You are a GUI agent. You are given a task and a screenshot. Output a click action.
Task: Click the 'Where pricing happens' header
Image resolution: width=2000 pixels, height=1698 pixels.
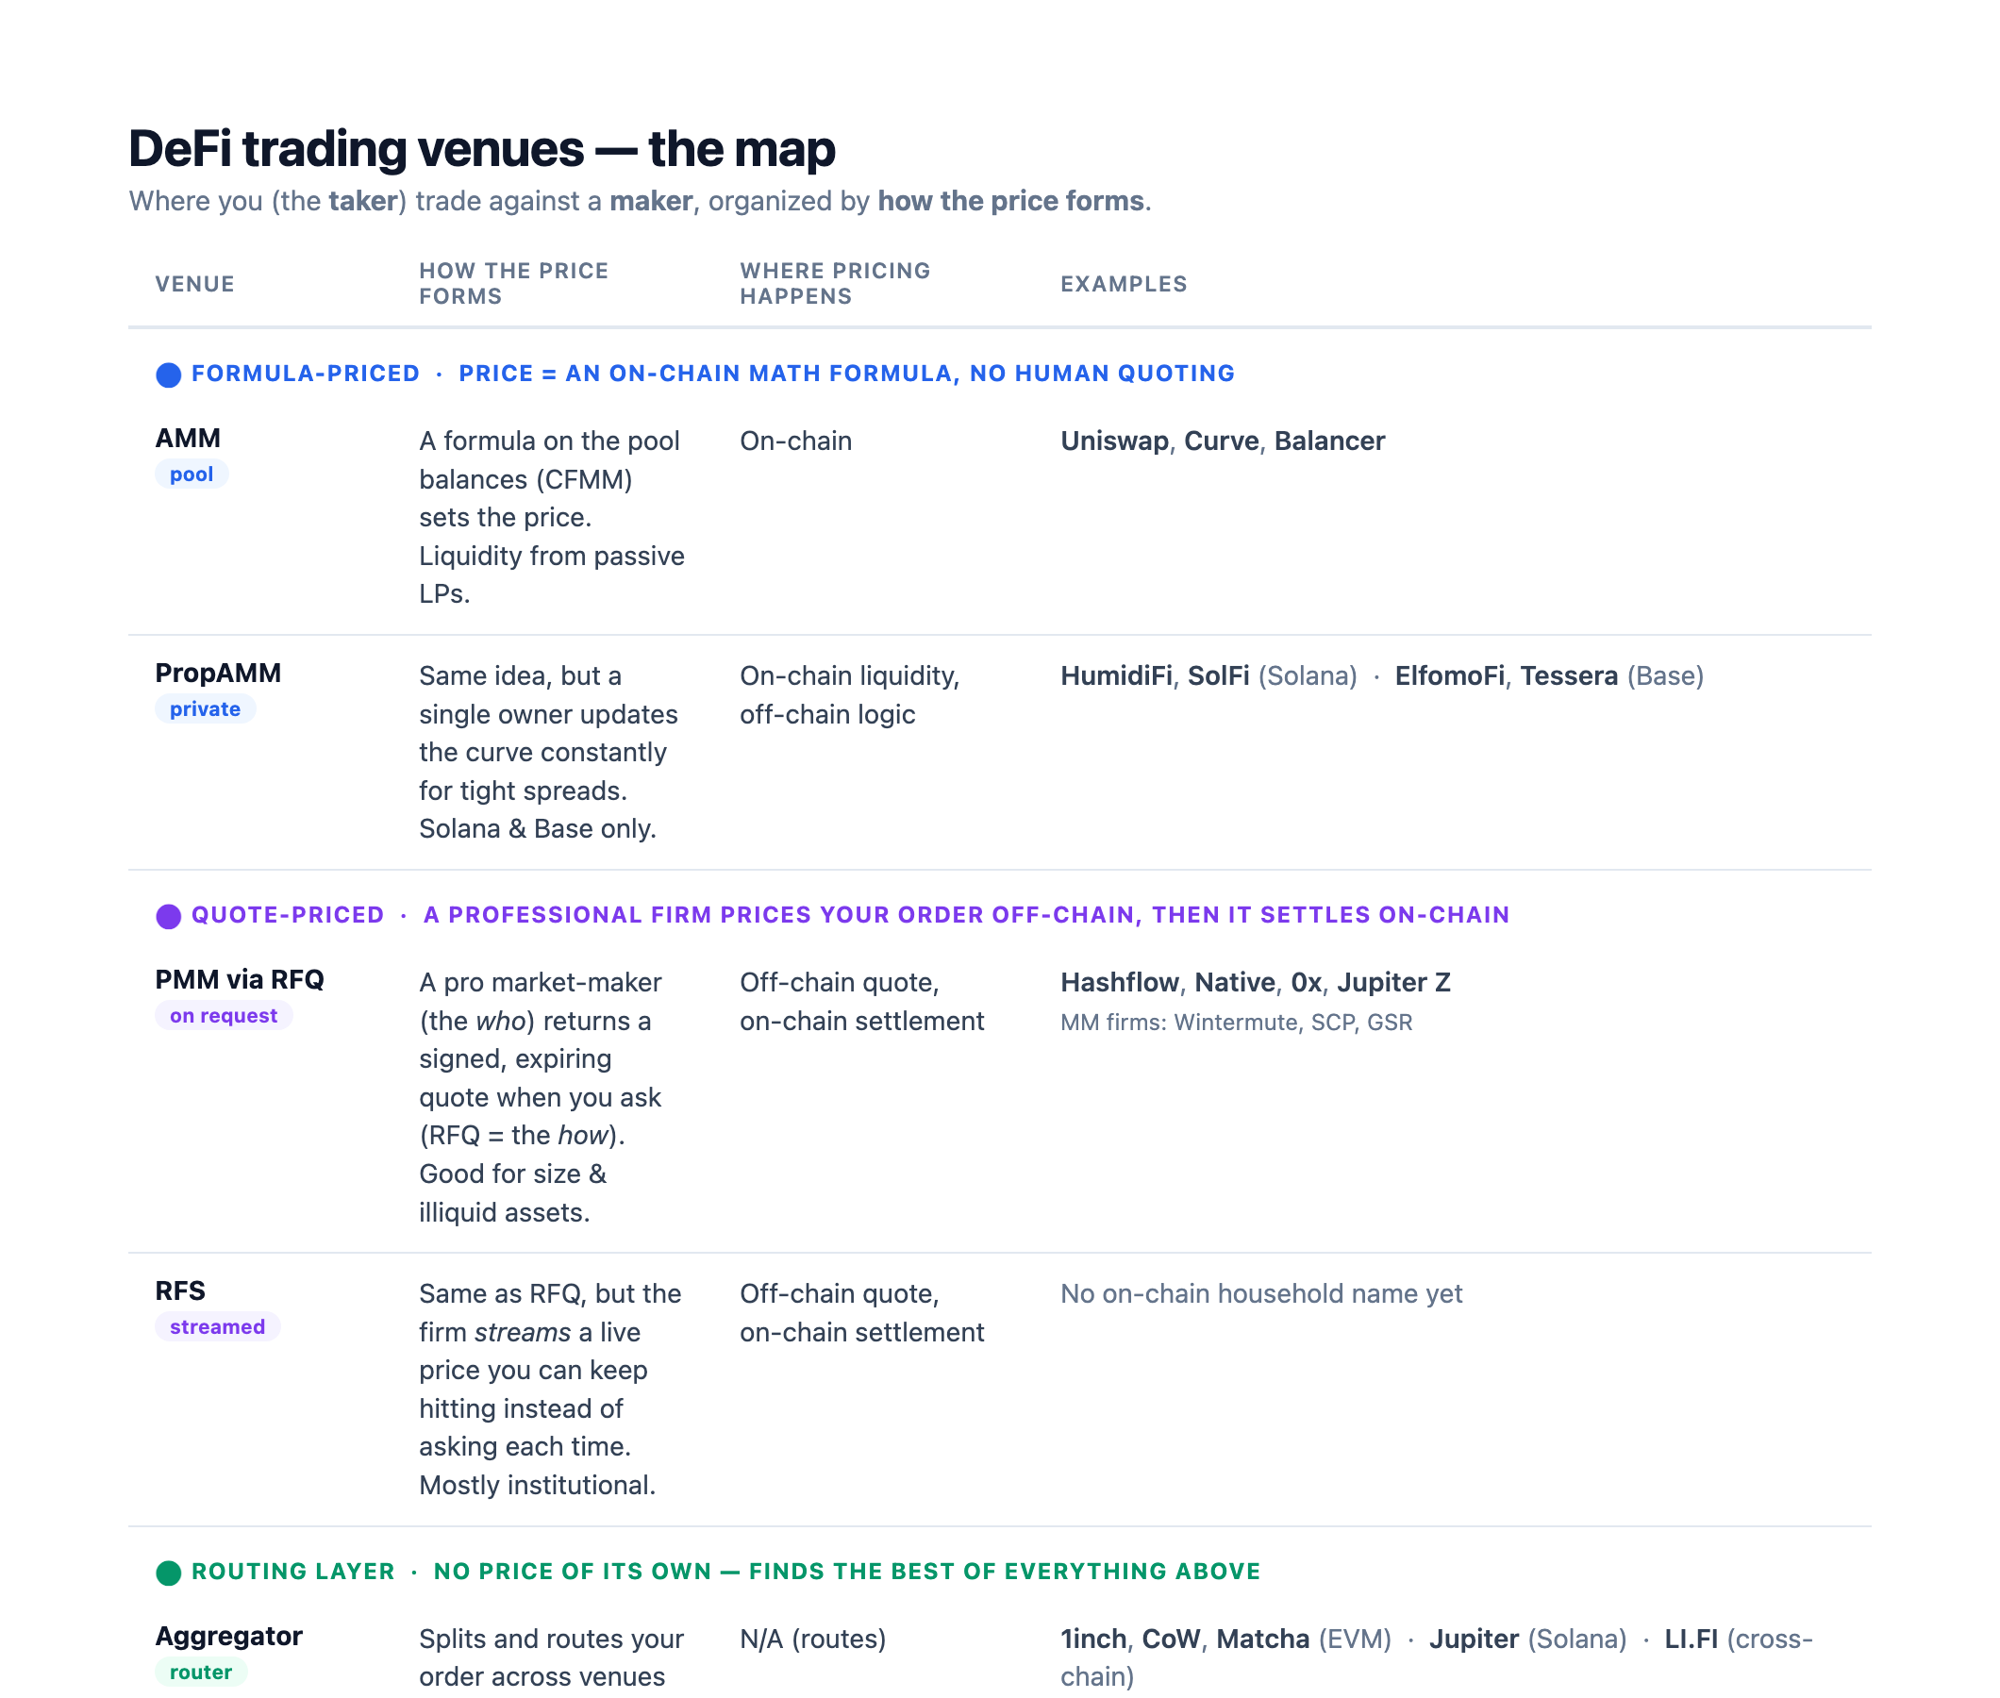(x=835, y=283)
